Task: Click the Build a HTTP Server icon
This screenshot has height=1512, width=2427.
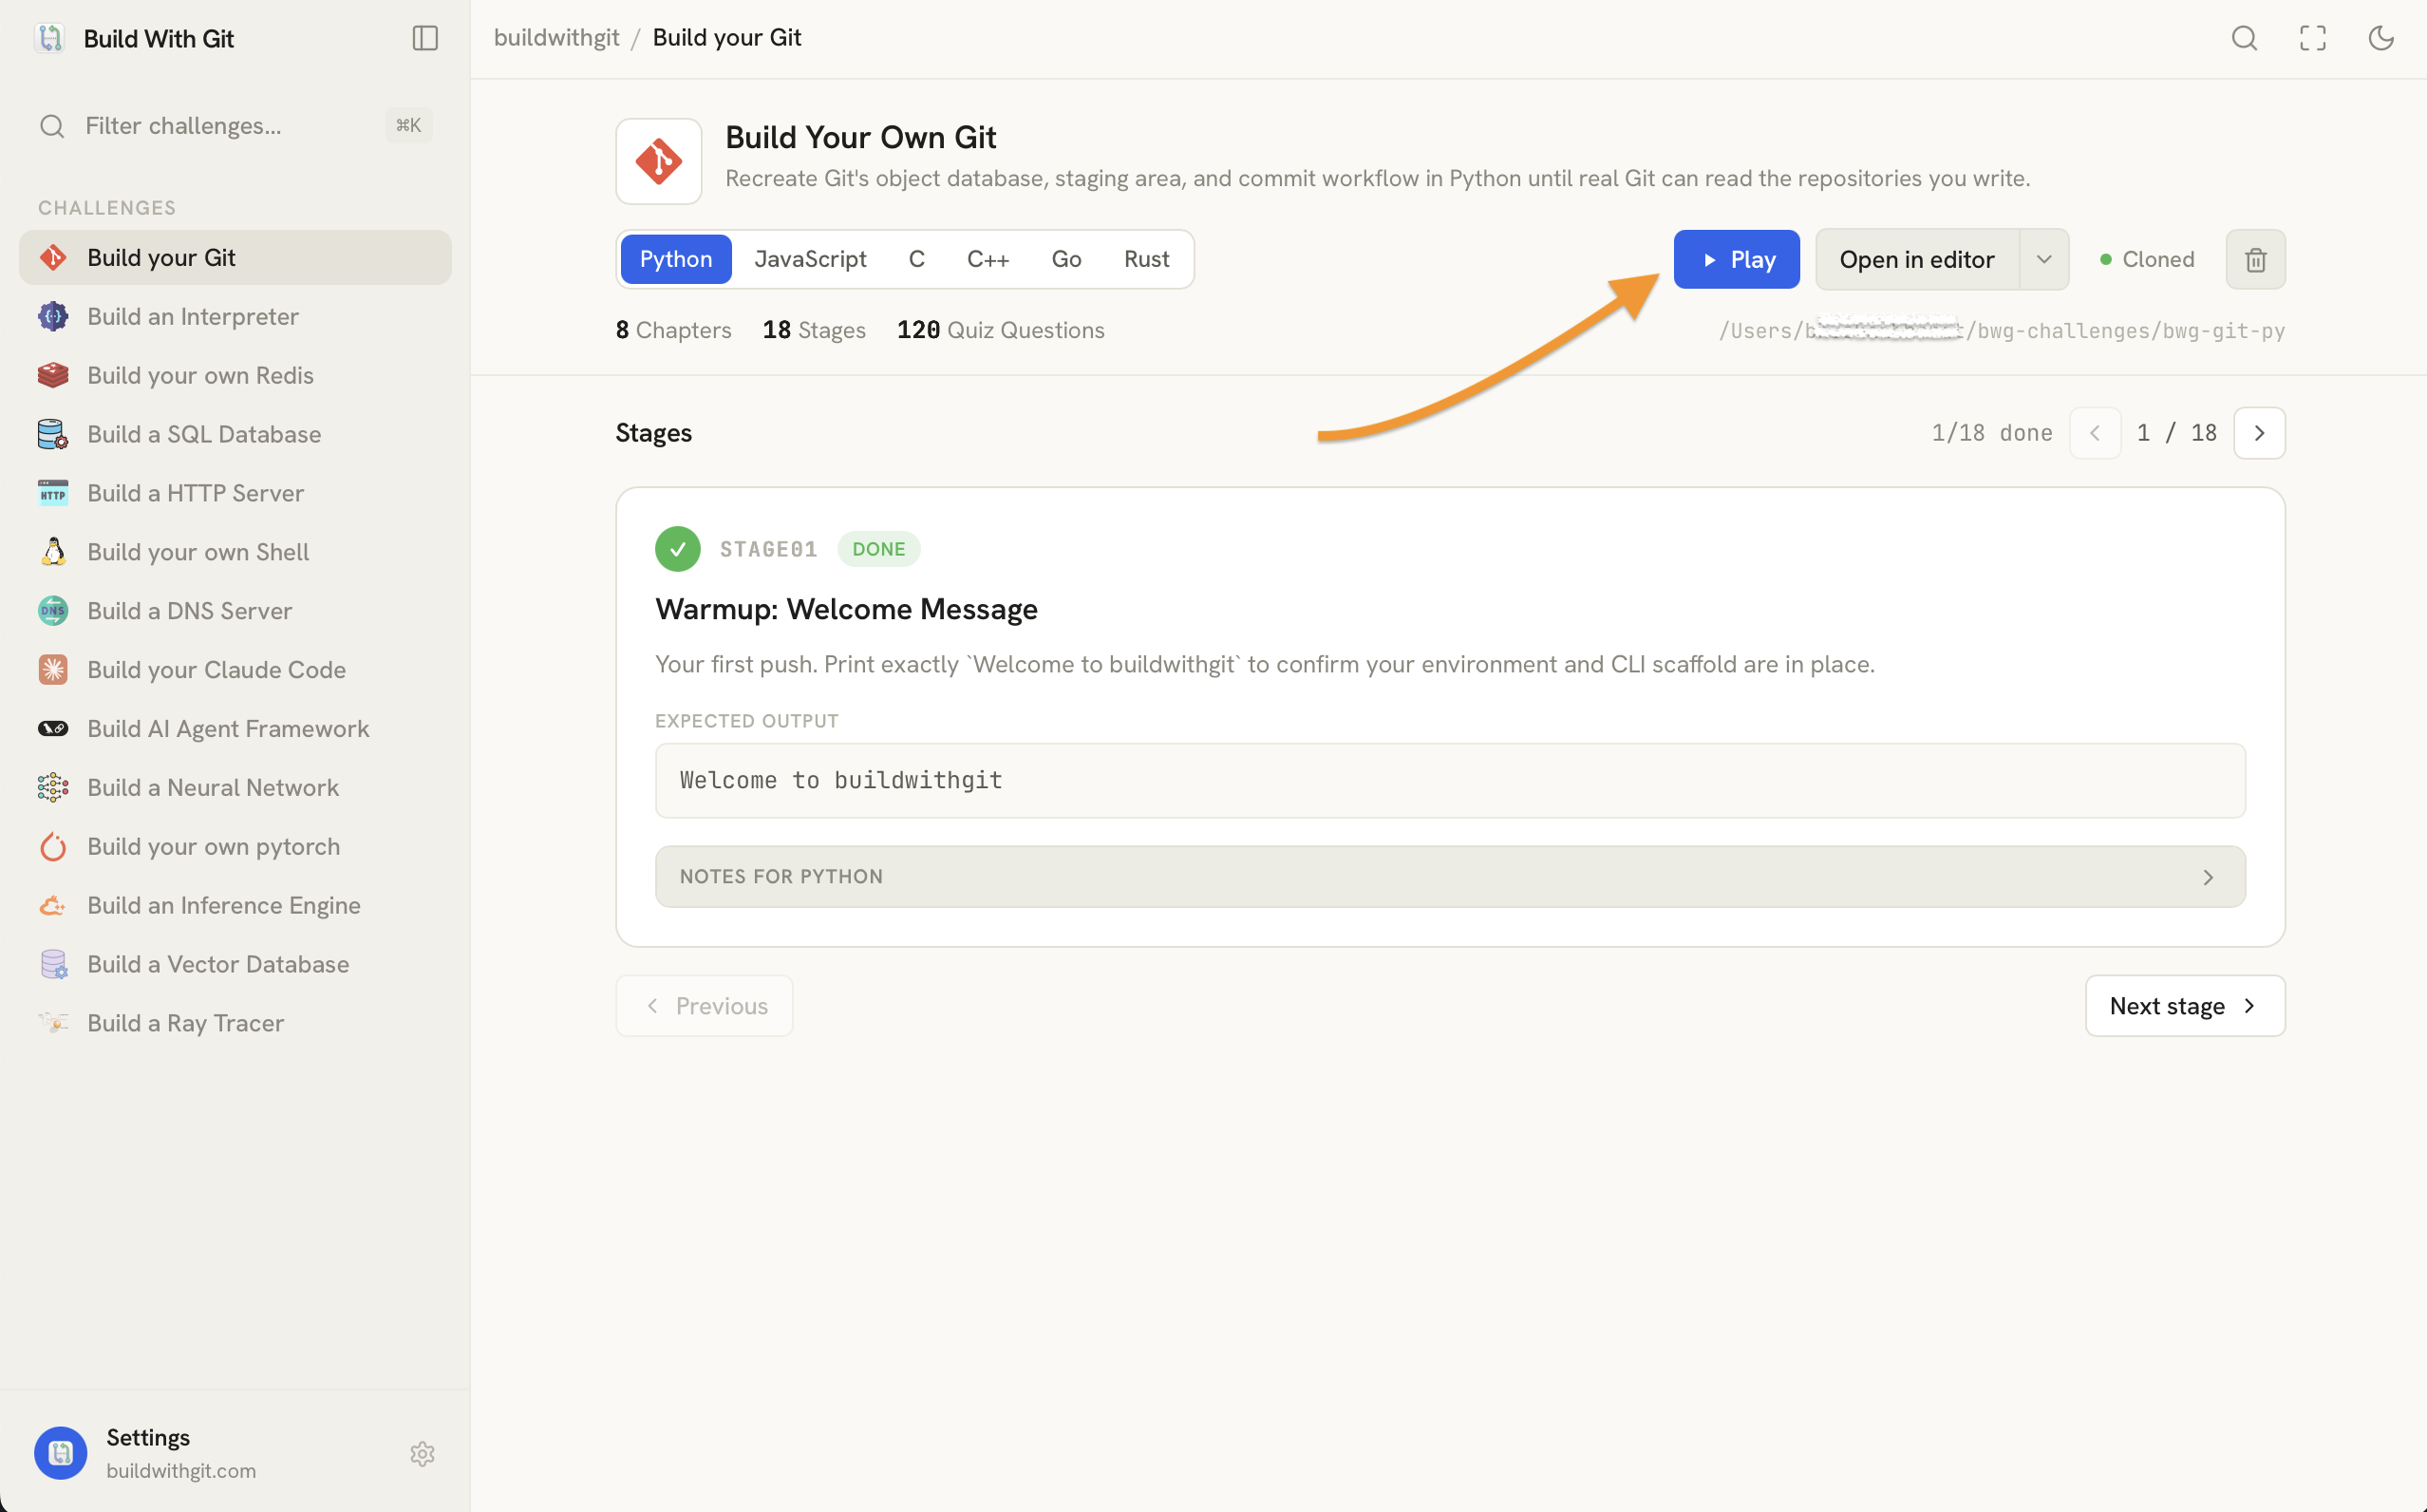Action: coord(53,493)
